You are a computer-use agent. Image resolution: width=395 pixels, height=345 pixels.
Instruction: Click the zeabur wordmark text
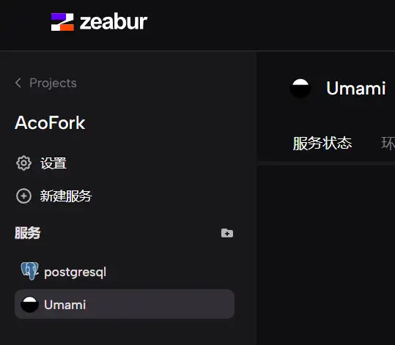click(x=114, y=22)
